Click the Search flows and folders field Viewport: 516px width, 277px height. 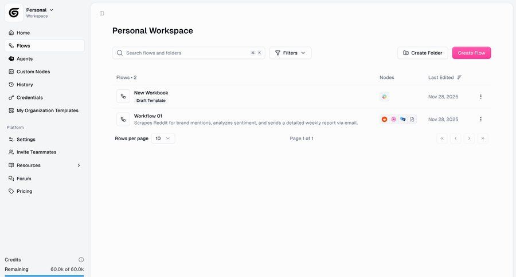(189, 53)
